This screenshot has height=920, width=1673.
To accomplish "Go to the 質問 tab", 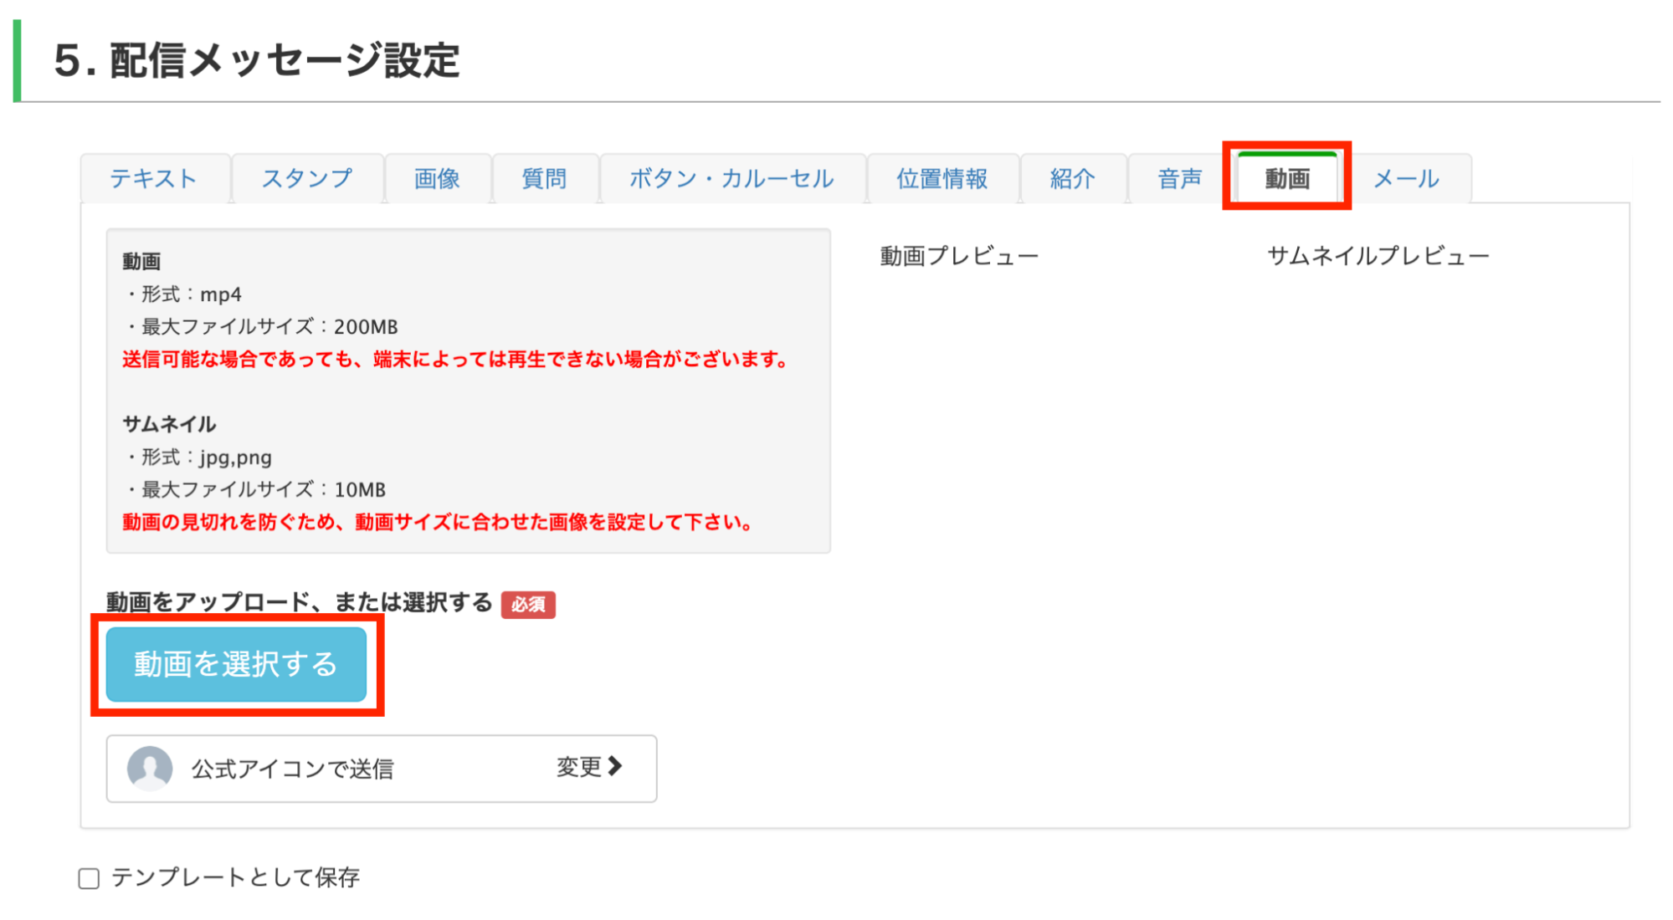I will (544, 178).
